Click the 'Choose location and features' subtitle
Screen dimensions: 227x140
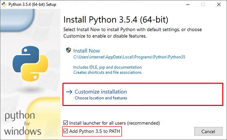pos(101,98)
